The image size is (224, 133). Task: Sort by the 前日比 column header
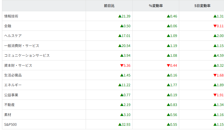coord(109,6)
